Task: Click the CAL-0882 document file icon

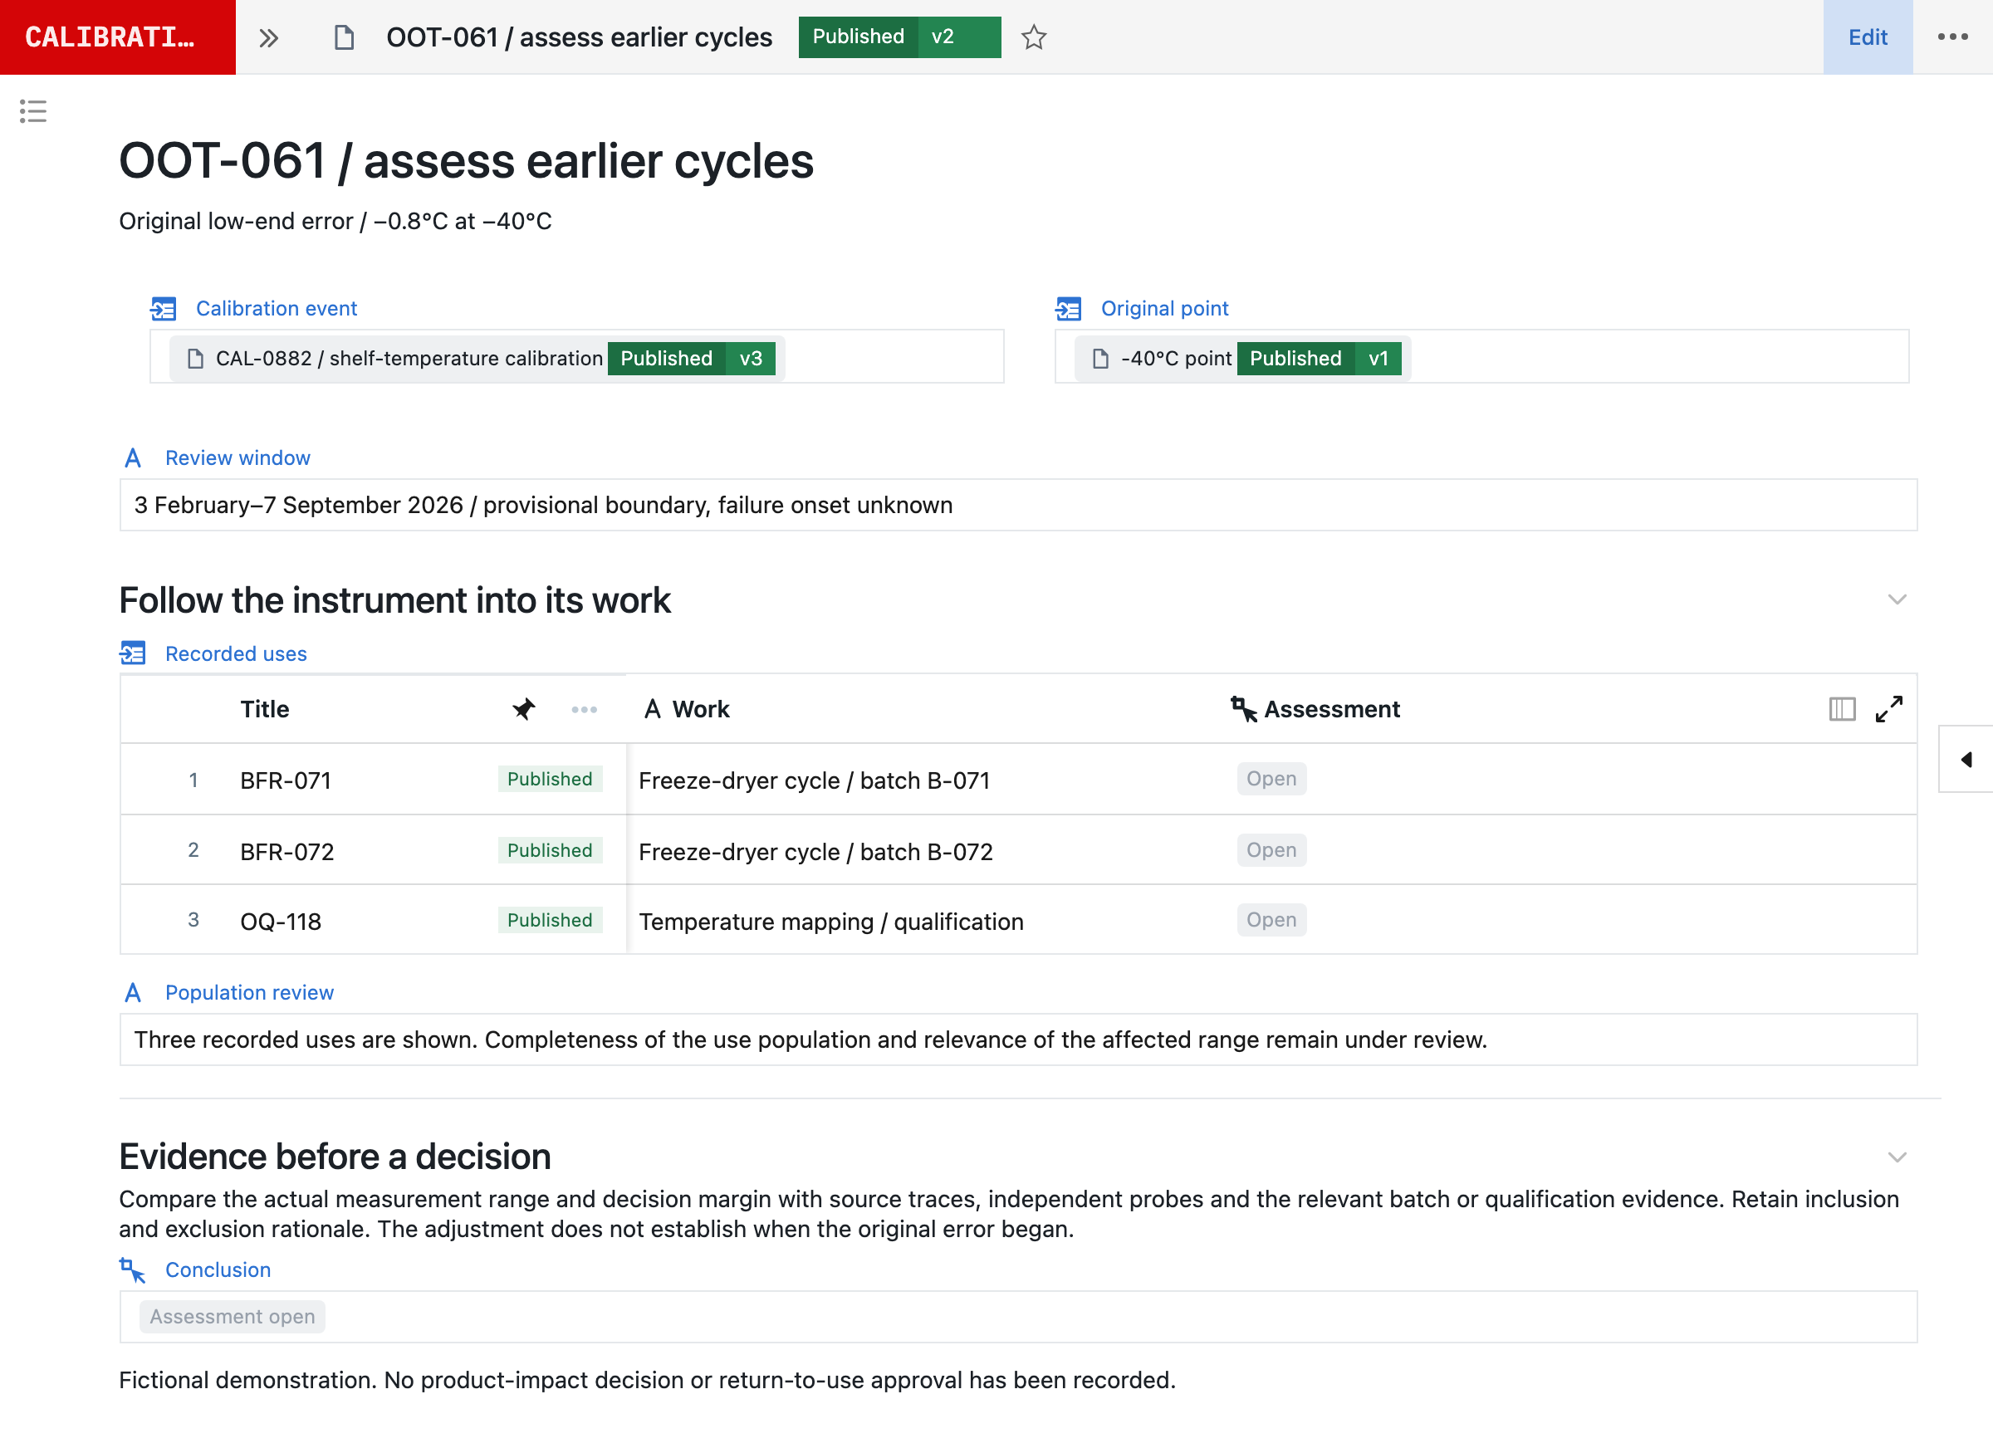Action: tap(195, 359)
